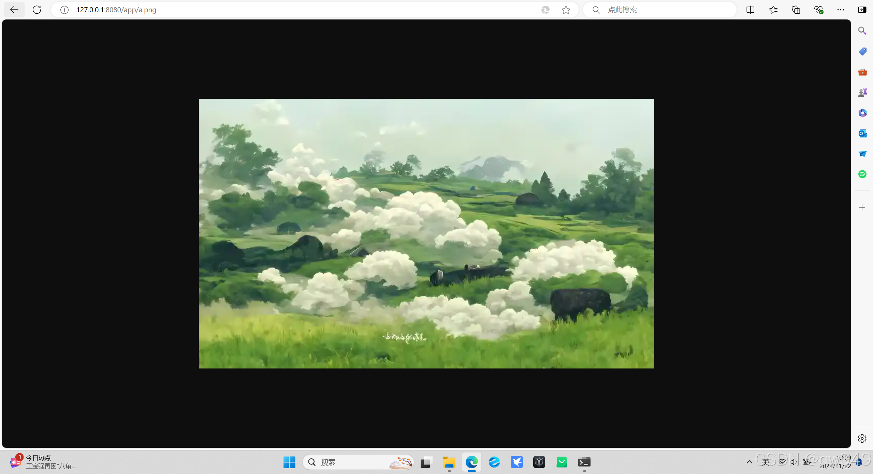
Task: Open the Windows Start menu
Action: (x=289, y=462)
